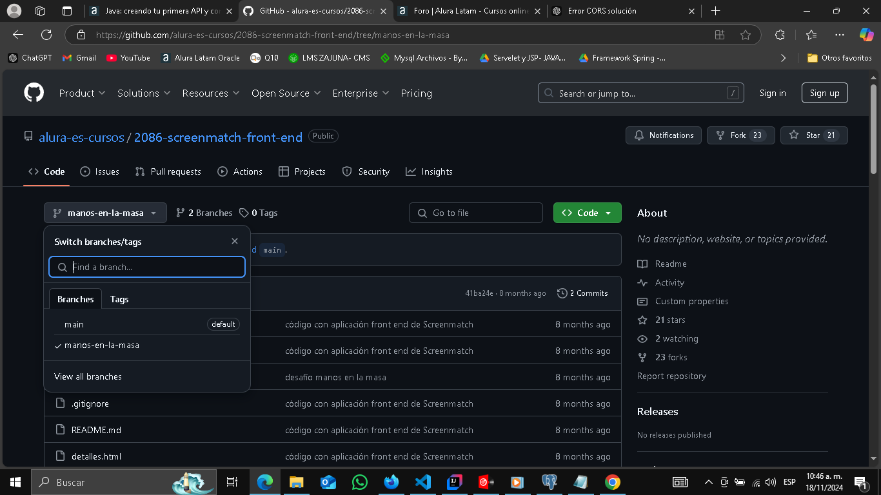Fork the repository

[x=741, y=135]
